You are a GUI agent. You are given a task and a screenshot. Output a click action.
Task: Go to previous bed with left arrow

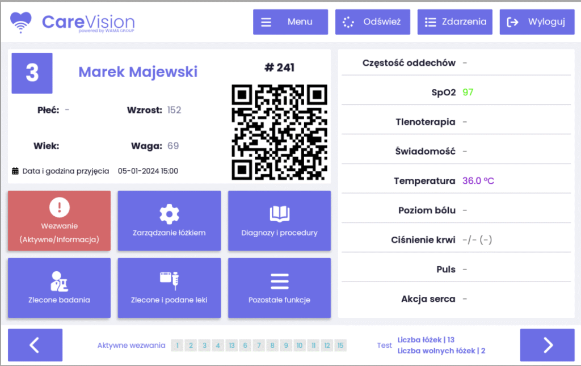click(x=35, y=345)
